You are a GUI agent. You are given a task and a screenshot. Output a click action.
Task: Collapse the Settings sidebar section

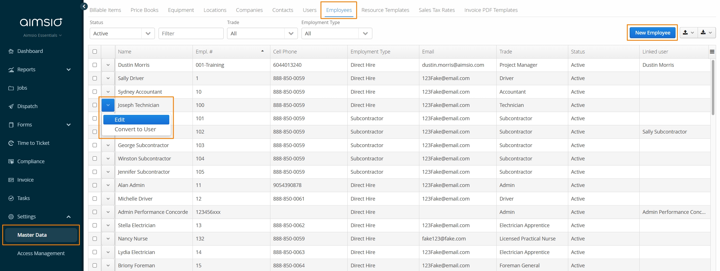[69, 217]
